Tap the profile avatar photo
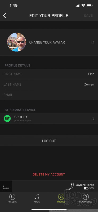 (16, 42)
